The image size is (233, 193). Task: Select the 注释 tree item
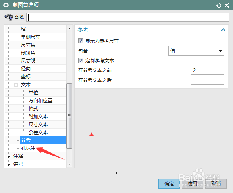point(18,156)
